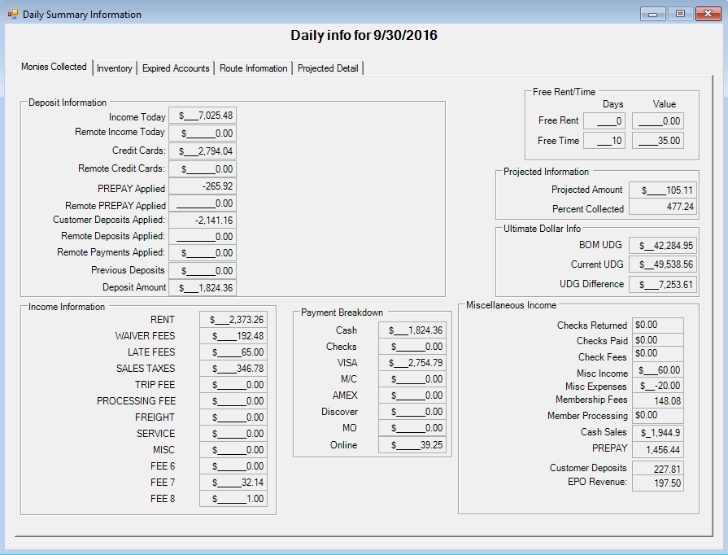Open the Expired Accounts tab
This screenshot has width=728, height=555.
176,68
